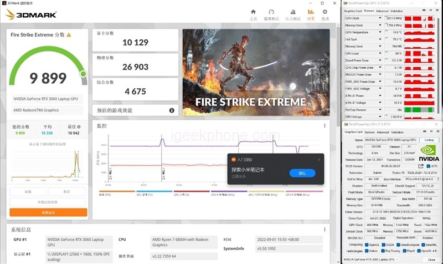
Task: Open the 3DMark home icon
Action: [x=253, y=13]
